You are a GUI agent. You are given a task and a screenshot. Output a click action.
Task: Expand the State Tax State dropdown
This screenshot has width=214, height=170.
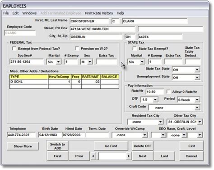(197, 70)
